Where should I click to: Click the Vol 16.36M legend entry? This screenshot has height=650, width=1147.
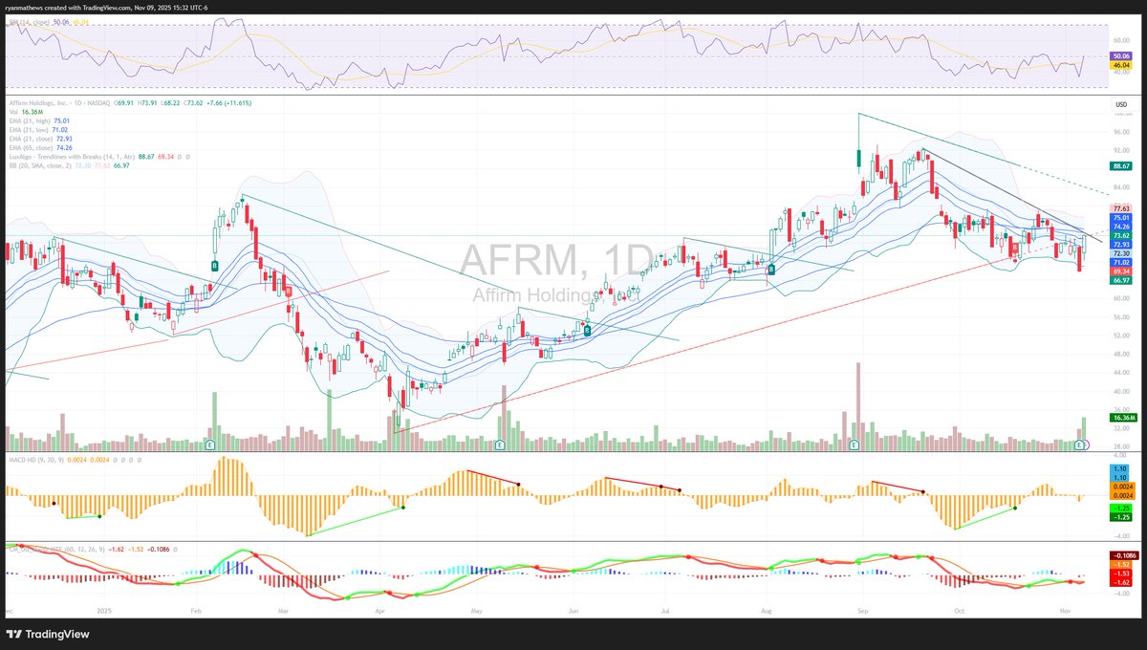click(26, 112)
